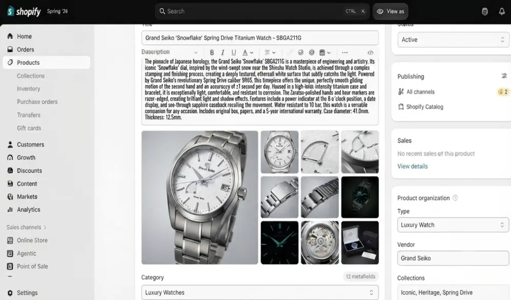The image size is (511, 300).
Task: Edit the product Title field
Action: 260,38
